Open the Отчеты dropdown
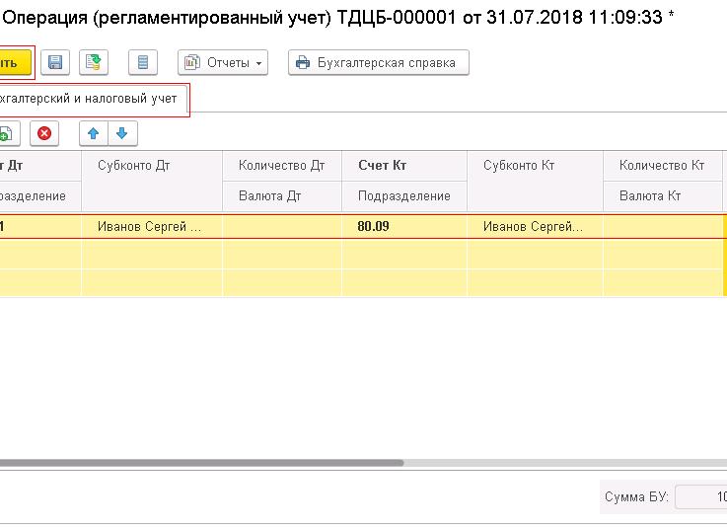727x528 pixels. [x=223, y=62]
